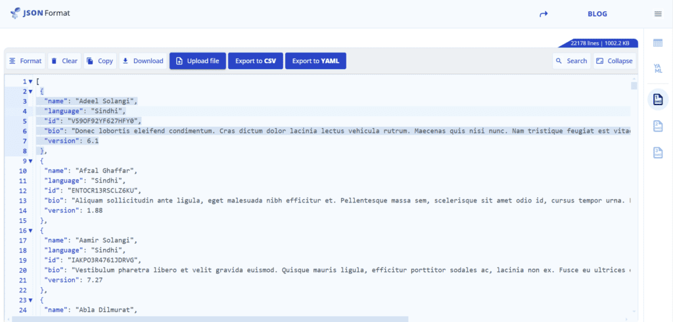Click the "Afzal Ghaffar" name value
Viewport: 673px width, 322px height.
point(104,170)
